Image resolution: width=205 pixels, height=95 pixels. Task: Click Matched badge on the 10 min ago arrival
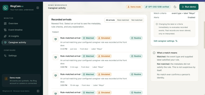click(x=88, y=74)
